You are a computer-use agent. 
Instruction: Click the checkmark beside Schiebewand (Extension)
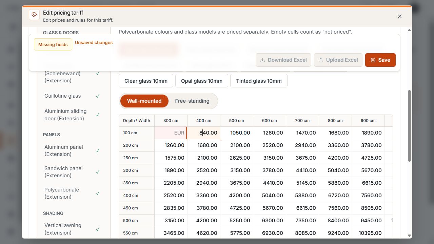point(98,73)
